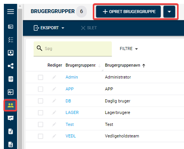This screenshot has width=184, height=149.
Task: Click the presentation chart sidebar icon
Action: 10,118
